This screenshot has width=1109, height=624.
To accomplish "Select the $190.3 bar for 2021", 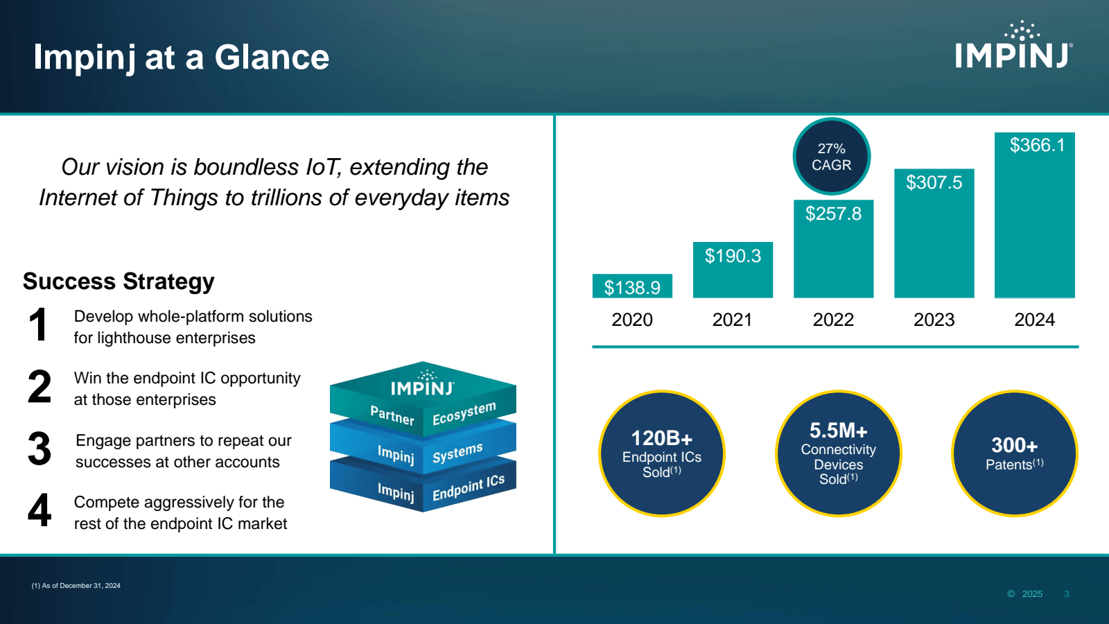I will (733, 270).
